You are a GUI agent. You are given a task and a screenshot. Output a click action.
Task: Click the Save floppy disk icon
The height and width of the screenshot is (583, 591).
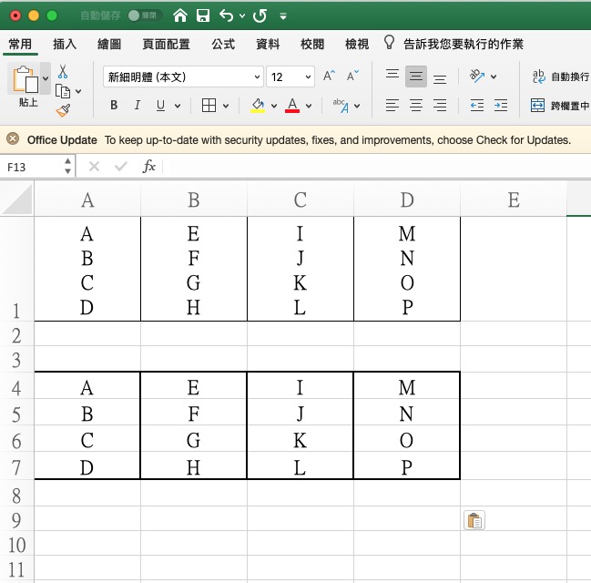pos(203,15)
